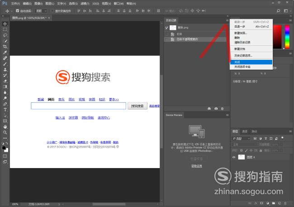Select the History Brush tool
Image resolution: width=294 pixels, height=207 pixels.
[x=5, y=75]
